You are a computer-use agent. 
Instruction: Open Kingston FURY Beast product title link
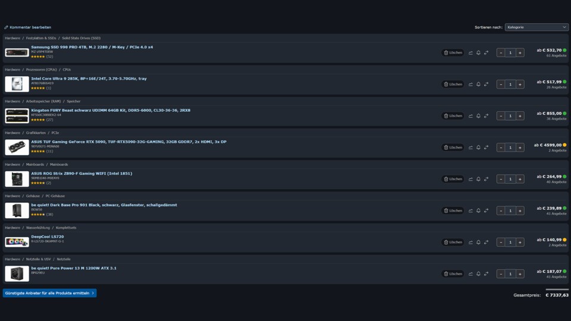point(111,111)
